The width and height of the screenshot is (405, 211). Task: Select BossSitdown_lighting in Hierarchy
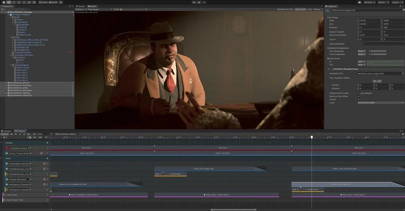[x=20, y=93]
